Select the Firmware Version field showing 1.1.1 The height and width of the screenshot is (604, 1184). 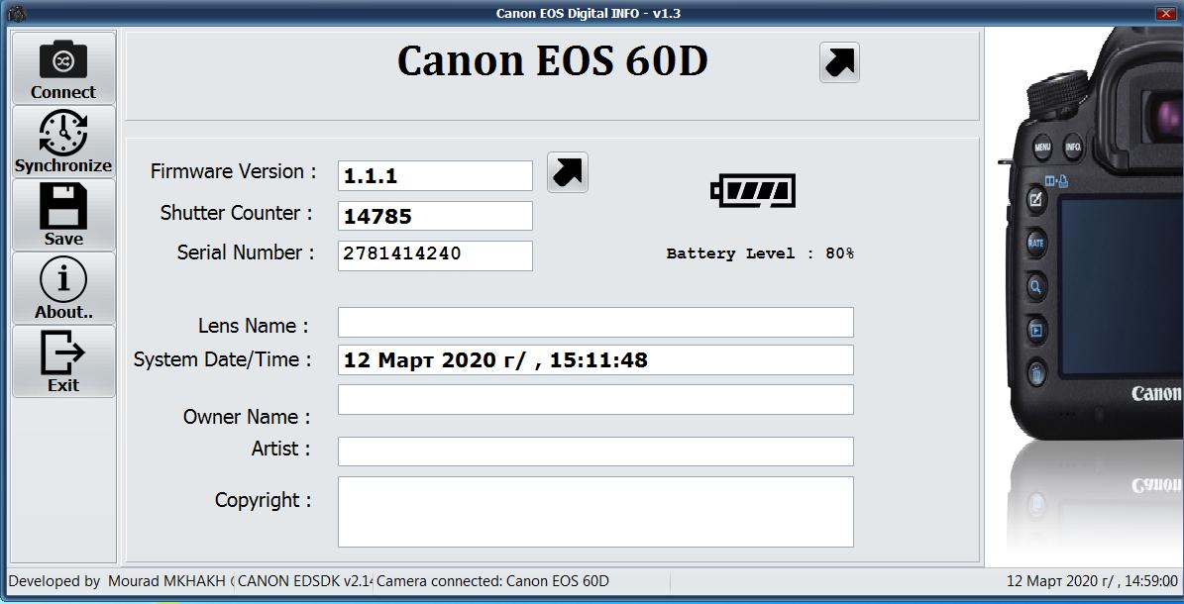click(x=435, y=176)
